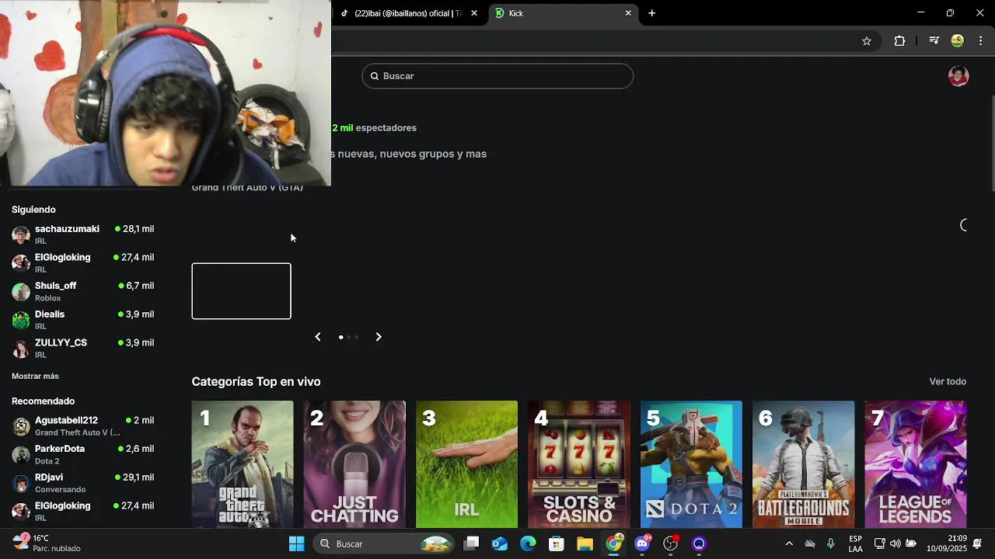The image size is (995, 559).
Task: Open the Windows Start menu
Action: [x=296, y=543]
